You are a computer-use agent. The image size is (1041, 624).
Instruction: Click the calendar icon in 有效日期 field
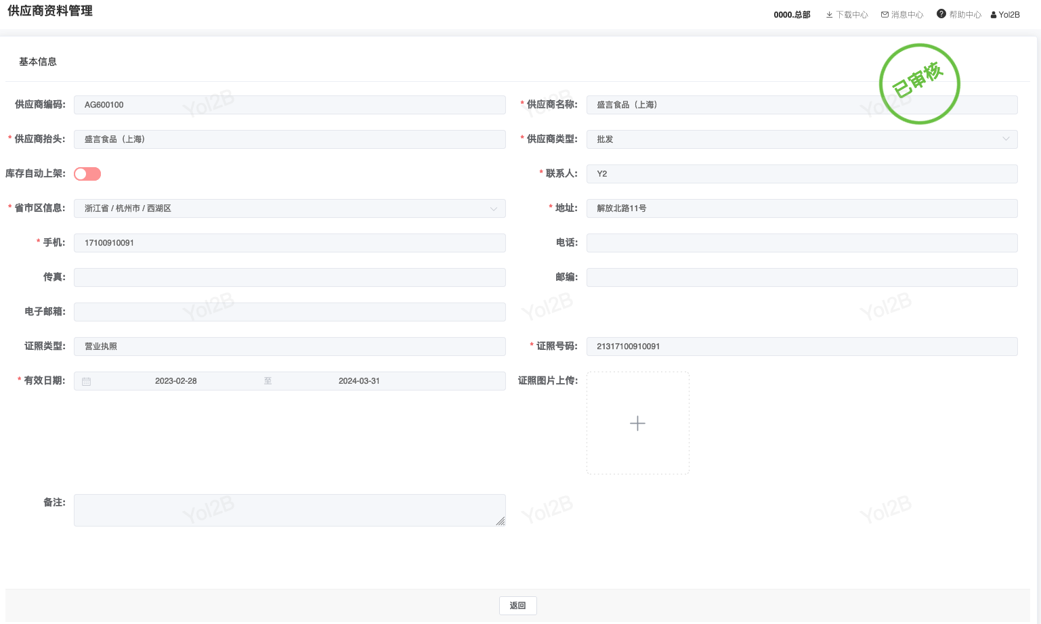point(87,381)
